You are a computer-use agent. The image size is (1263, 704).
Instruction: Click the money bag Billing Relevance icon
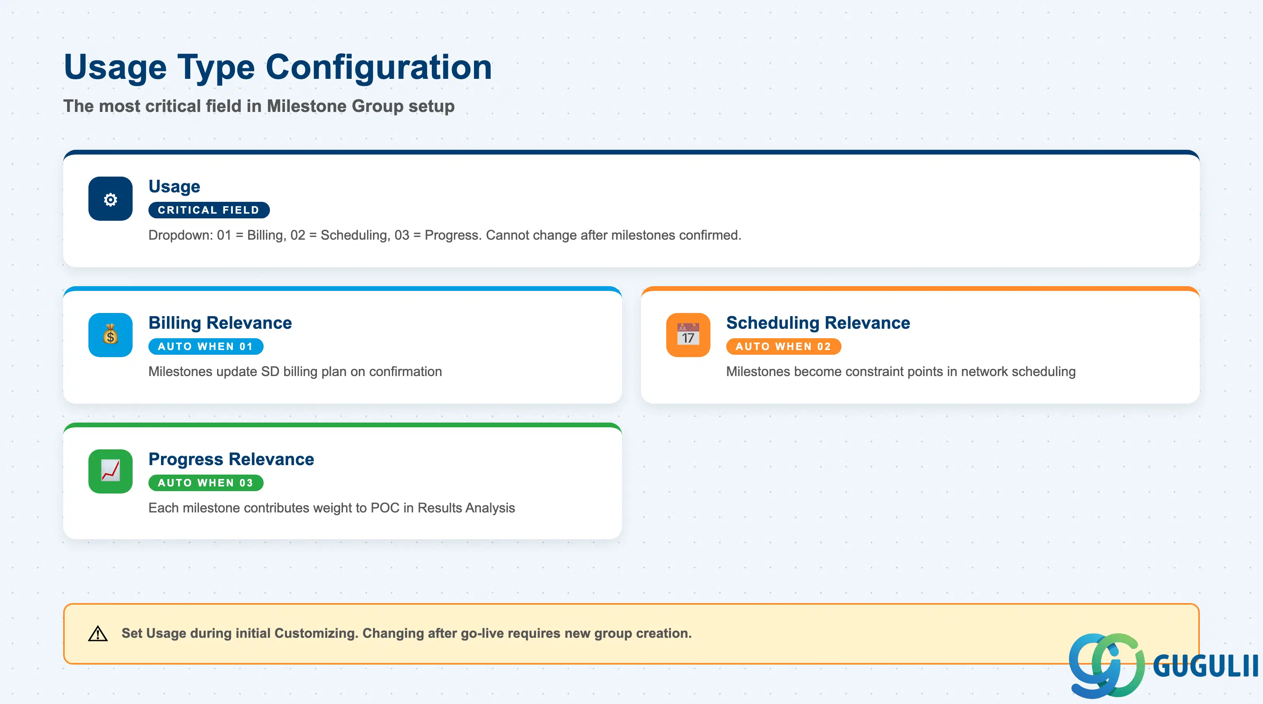click(111, 335)
